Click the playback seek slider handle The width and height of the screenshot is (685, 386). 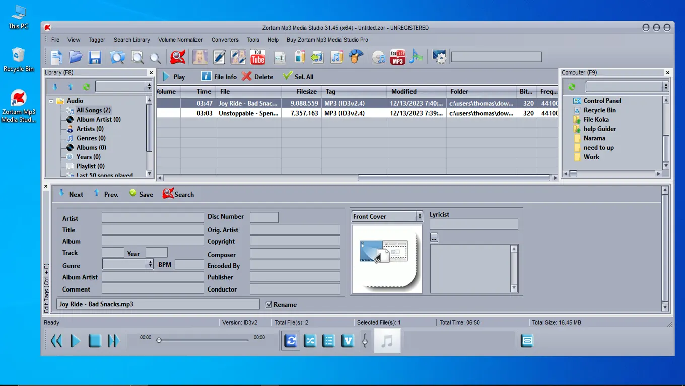point(159,340)
